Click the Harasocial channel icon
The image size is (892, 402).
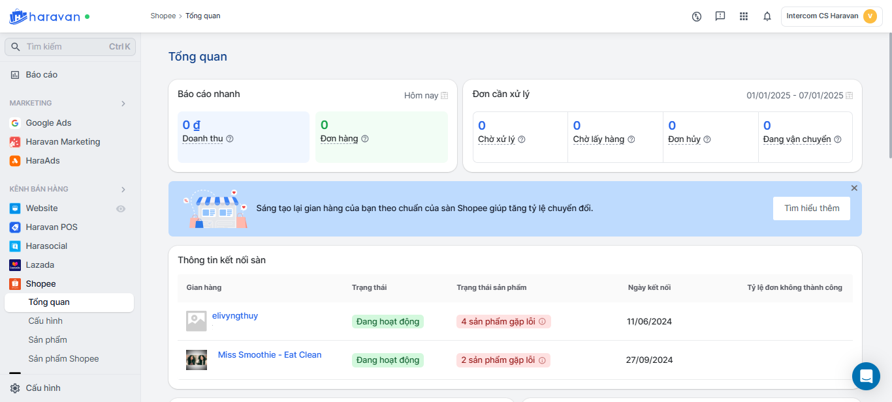click(x=15, y=246)
